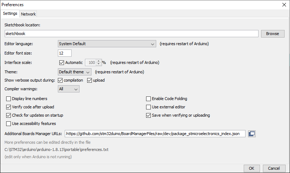Click the Editor font size field
This screenshot has width=290, height=173.
coord(65,53)
